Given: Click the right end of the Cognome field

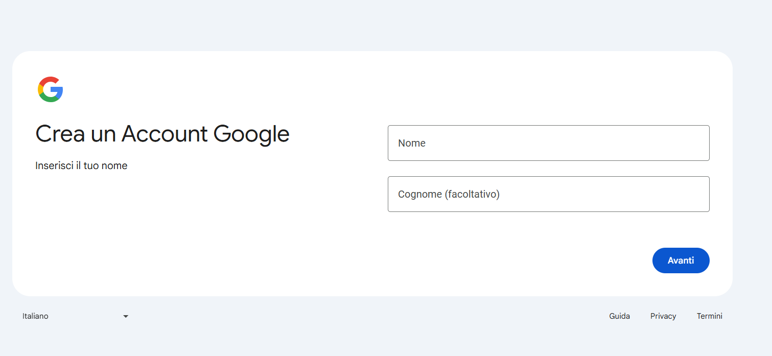Looking at the screenshot, I should tap(695, 194).
